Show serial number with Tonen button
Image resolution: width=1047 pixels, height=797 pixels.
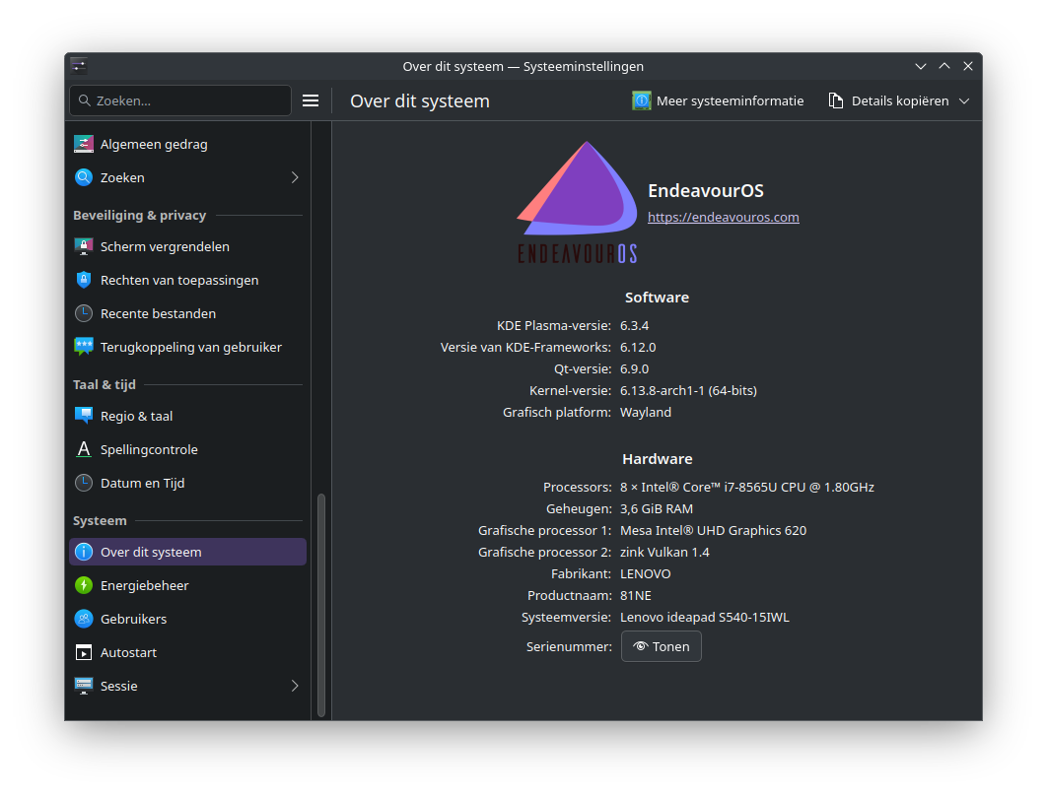662,647
